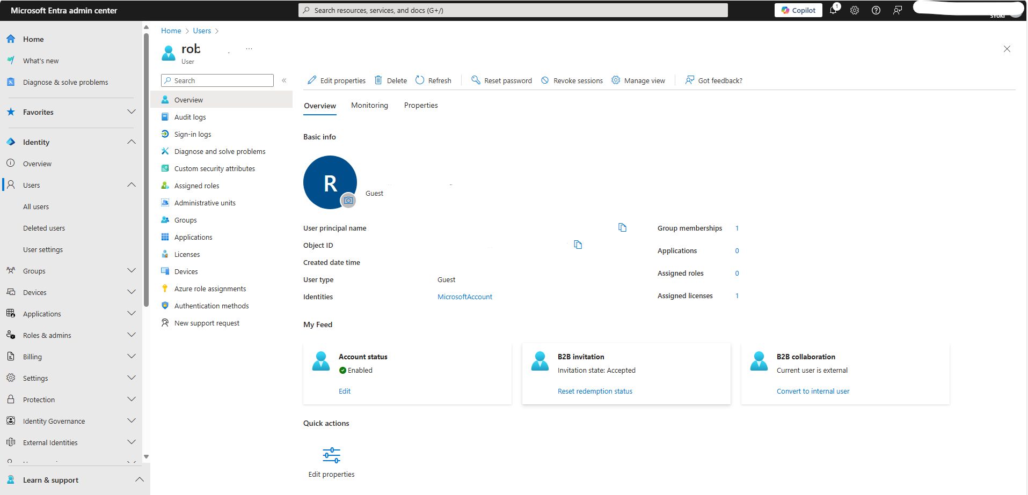Open the portal settings gear icon
The height and width of the screenshot is (495, 1028).
click(855, 10)
